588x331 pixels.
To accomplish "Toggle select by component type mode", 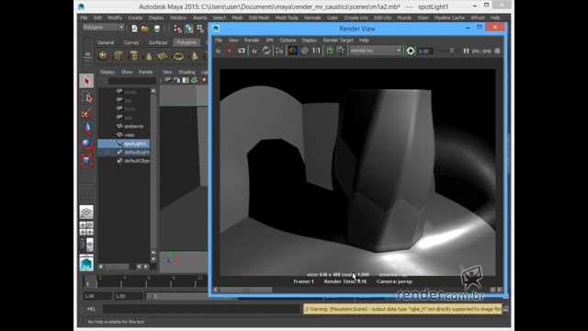I will tap(200, 29).
